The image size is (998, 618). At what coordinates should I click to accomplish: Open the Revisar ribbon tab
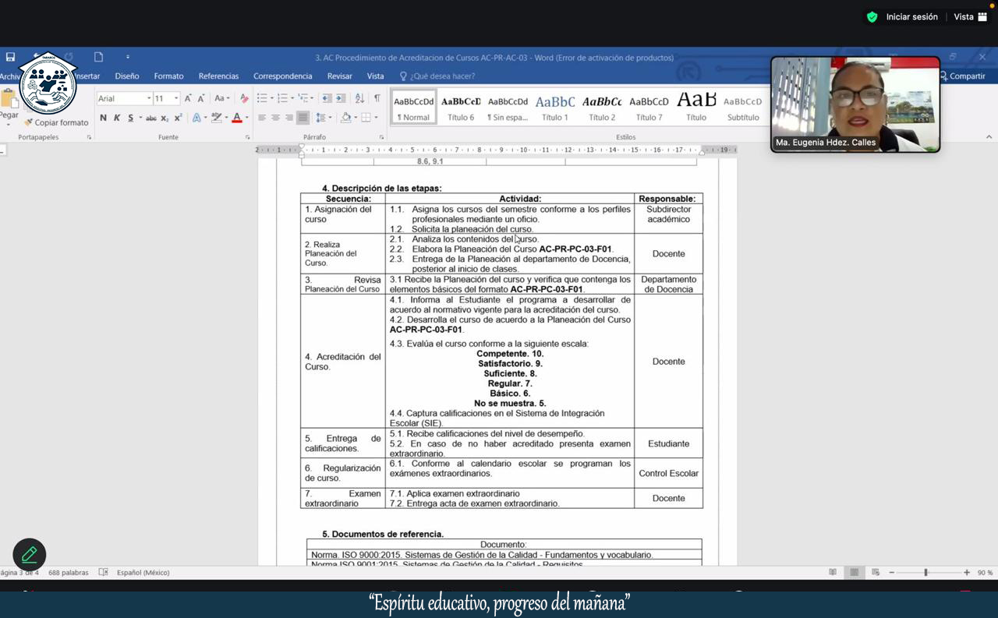(x=339, y=76)
